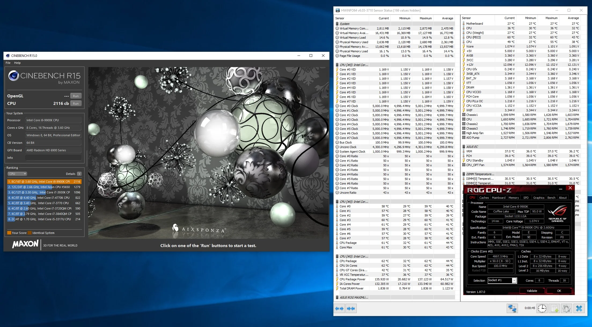This screenshot has width=592, height=327.
Task: Click DIMM Temperature sensor group icon
Action: (464, 174)
